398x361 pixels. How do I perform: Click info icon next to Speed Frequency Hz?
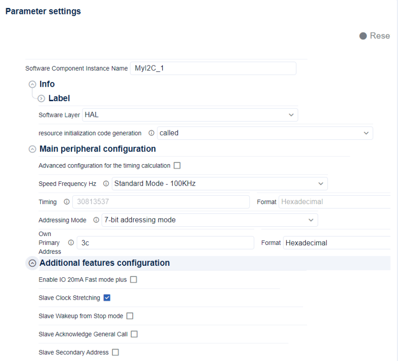[106, 184]
